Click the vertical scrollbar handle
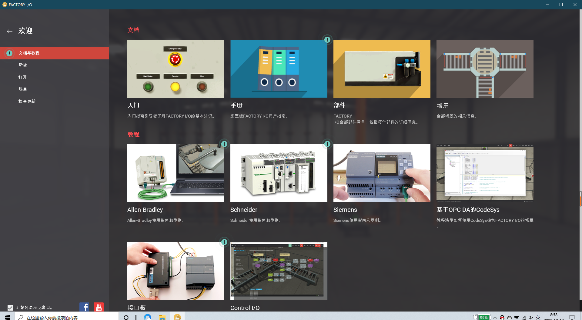Viewport: 582px width, 320px height. pyautogui.click(x=580, y=199)
